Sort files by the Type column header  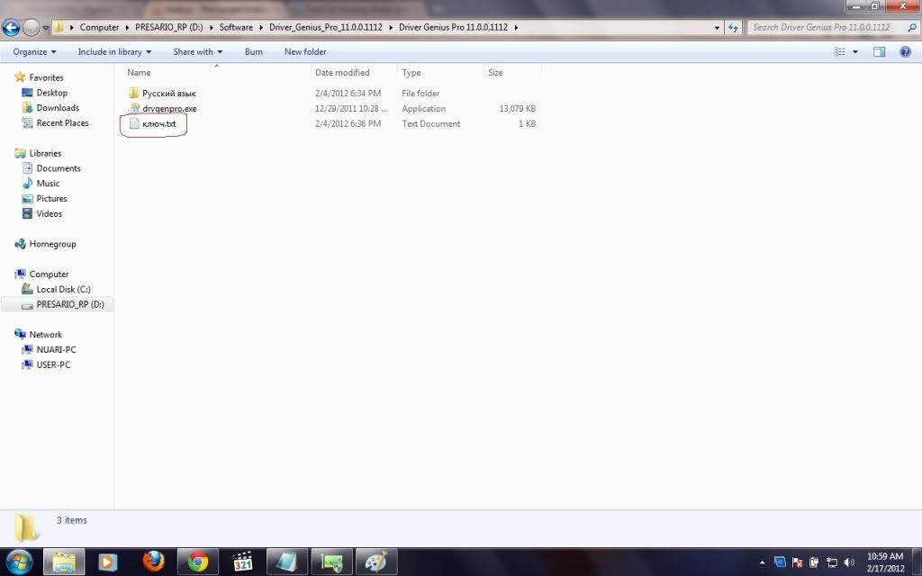click(x=411, y=72)
